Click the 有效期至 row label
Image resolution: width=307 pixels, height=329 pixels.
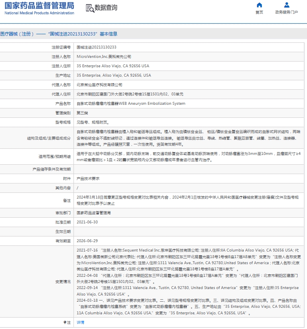[x=63, y=241]
